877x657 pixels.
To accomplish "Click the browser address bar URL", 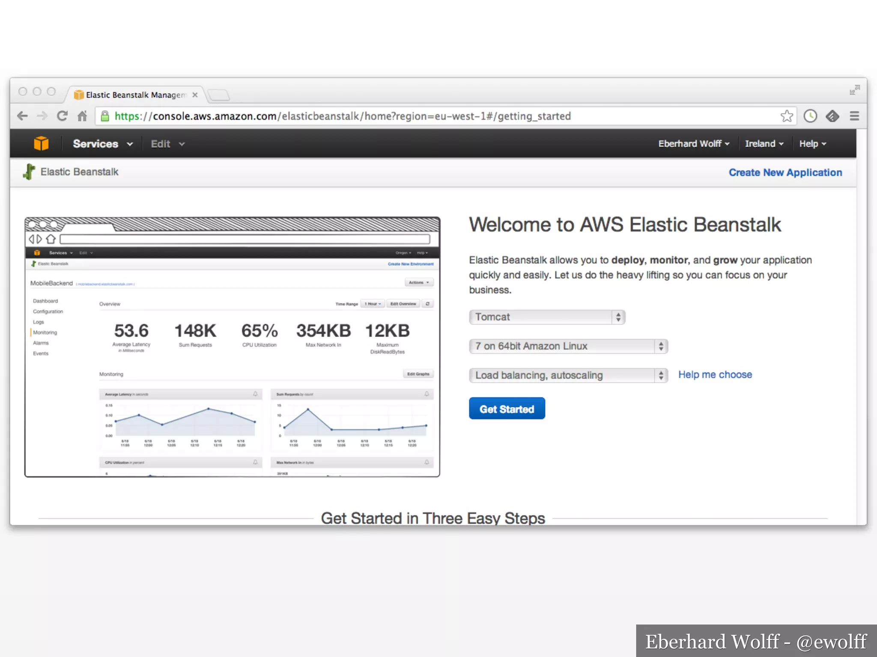I will pos(343,116).
